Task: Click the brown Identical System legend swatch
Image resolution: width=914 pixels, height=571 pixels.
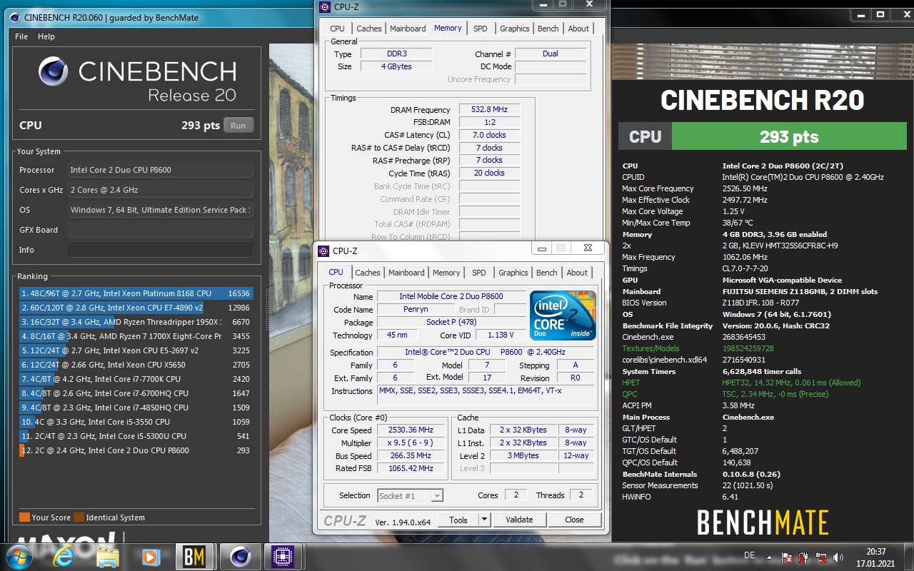Action: click(x=79, y=517)
